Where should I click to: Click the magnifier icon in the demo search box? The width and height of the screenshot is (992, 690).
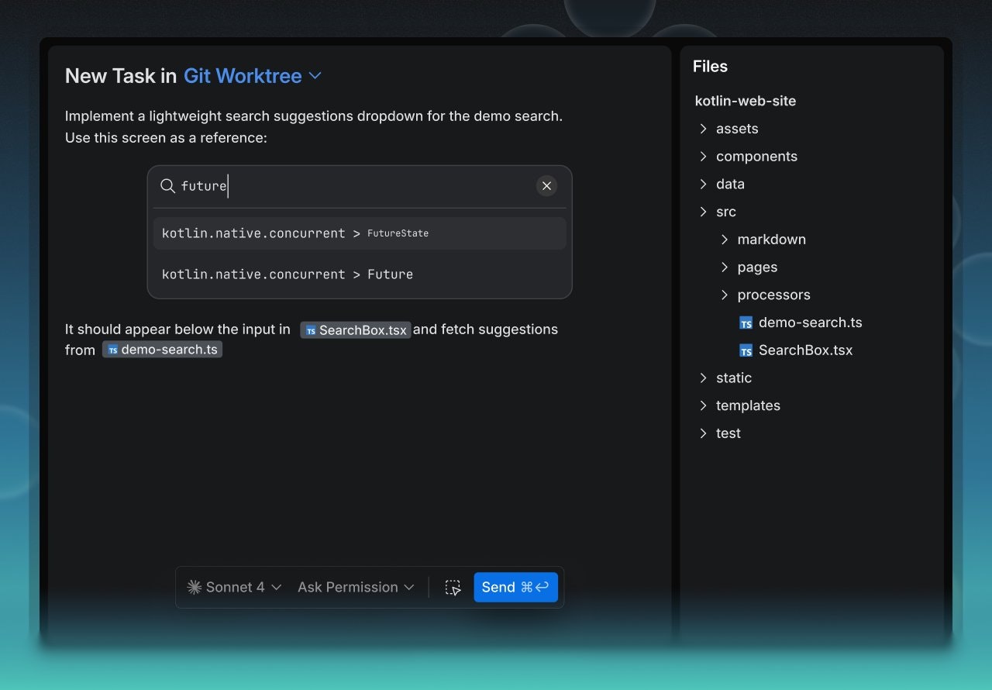pyautogui.click(x=167, y=186)
